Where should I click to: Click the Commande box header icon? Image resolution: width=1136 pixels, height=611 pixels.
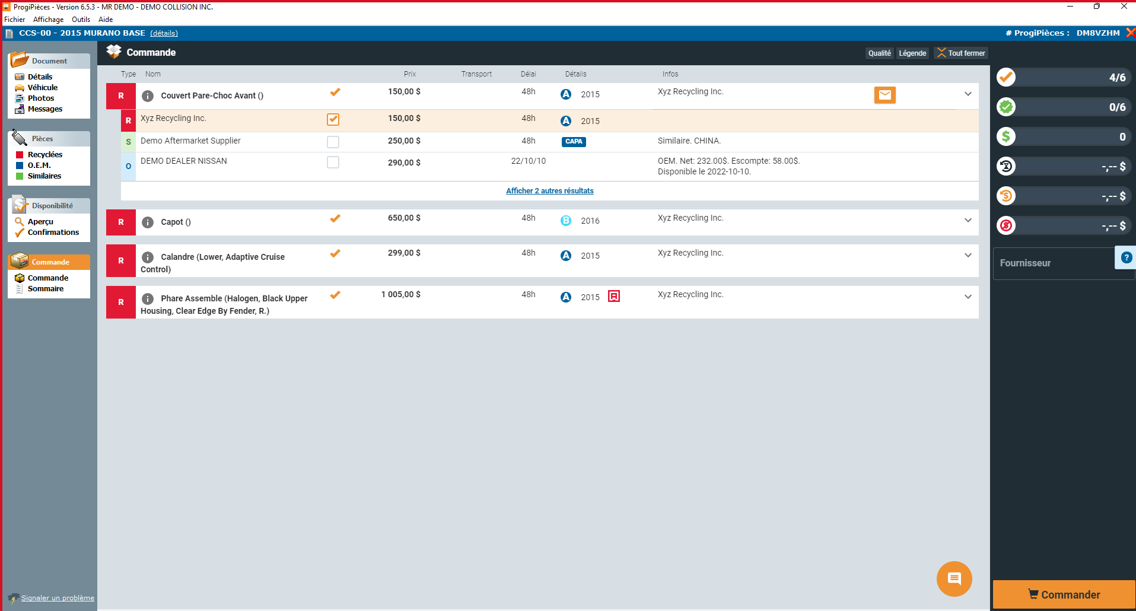(x=113, y=52)
